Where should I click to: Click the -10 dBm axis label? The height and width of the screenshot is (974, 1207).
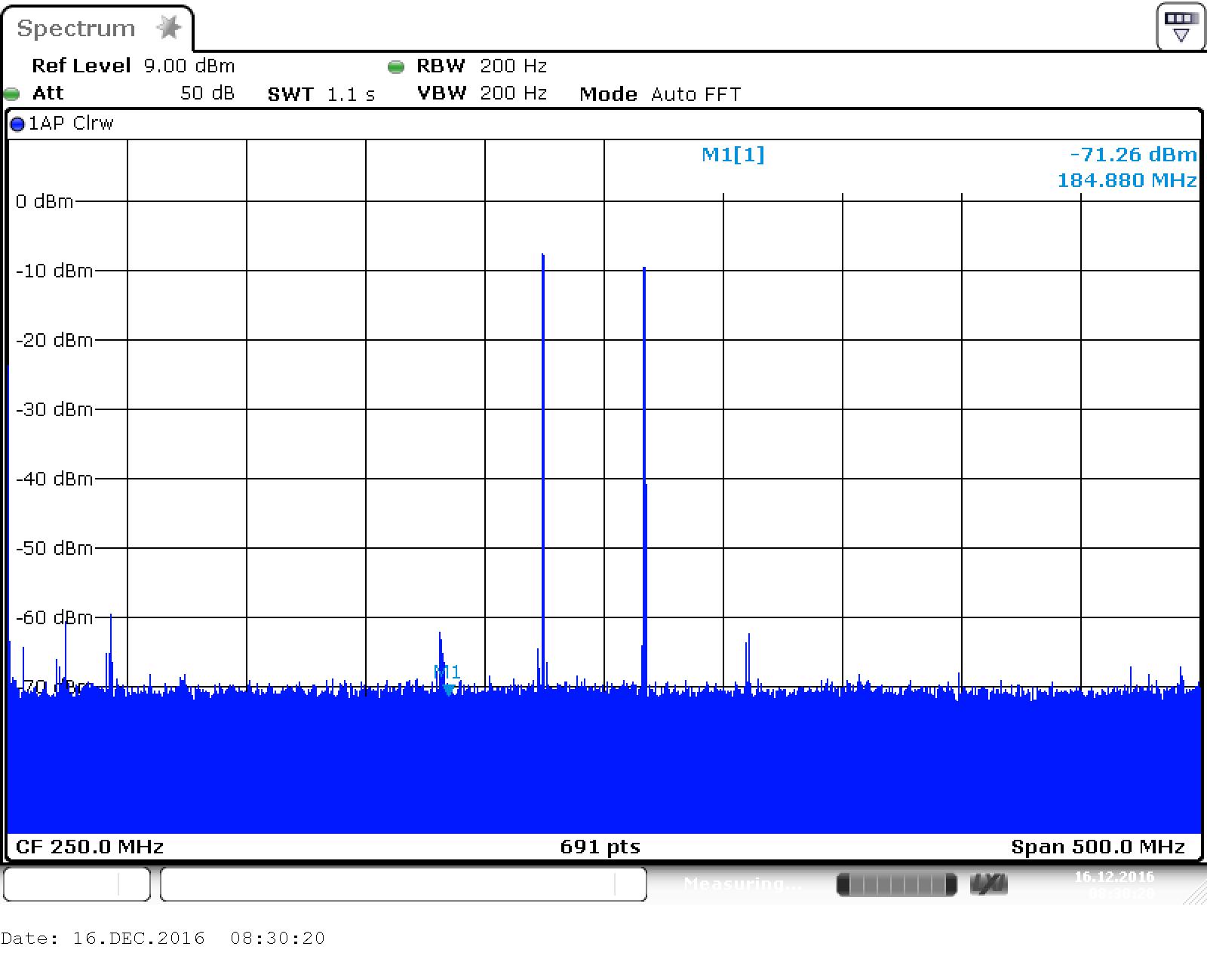pyautogui.click(x=54, y=271)
